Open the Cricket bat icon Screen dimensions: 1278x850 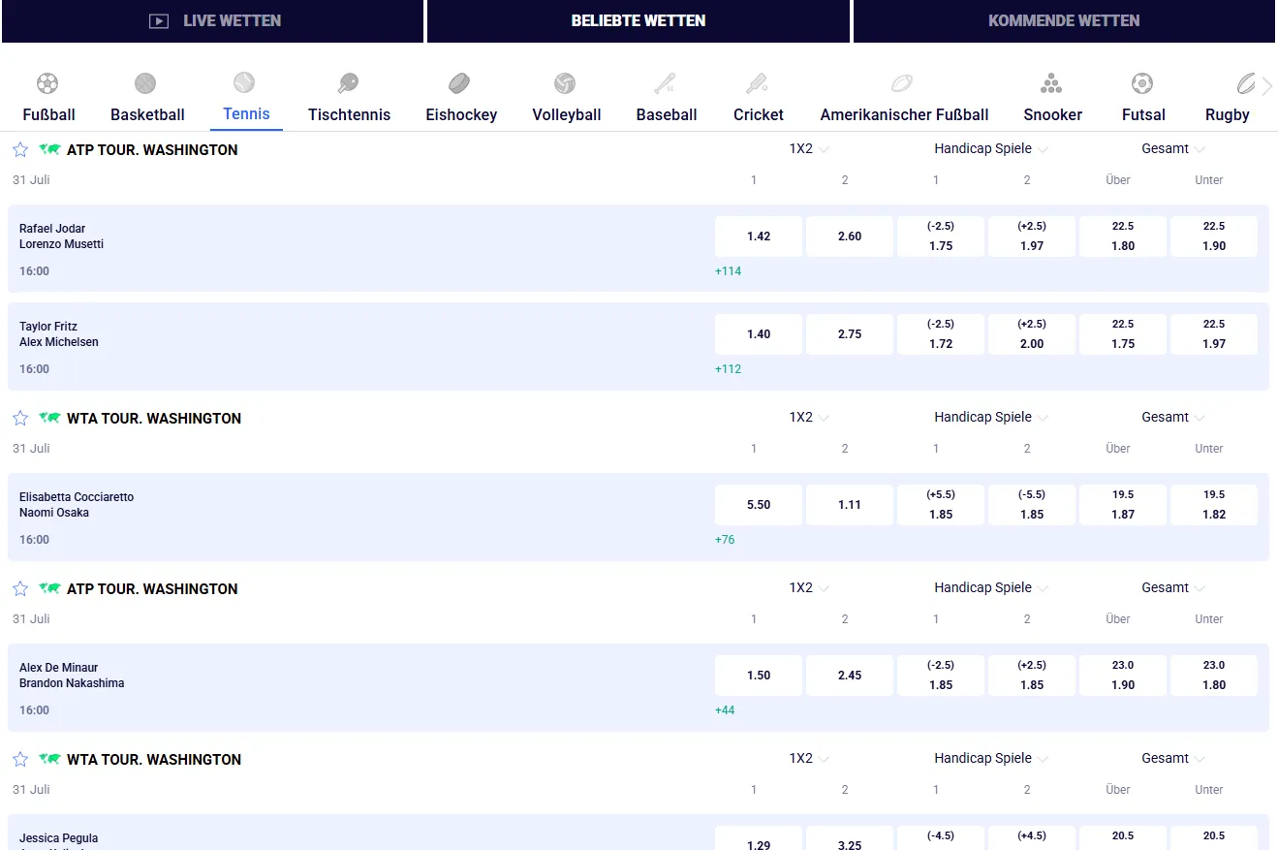tap(757, 83)
